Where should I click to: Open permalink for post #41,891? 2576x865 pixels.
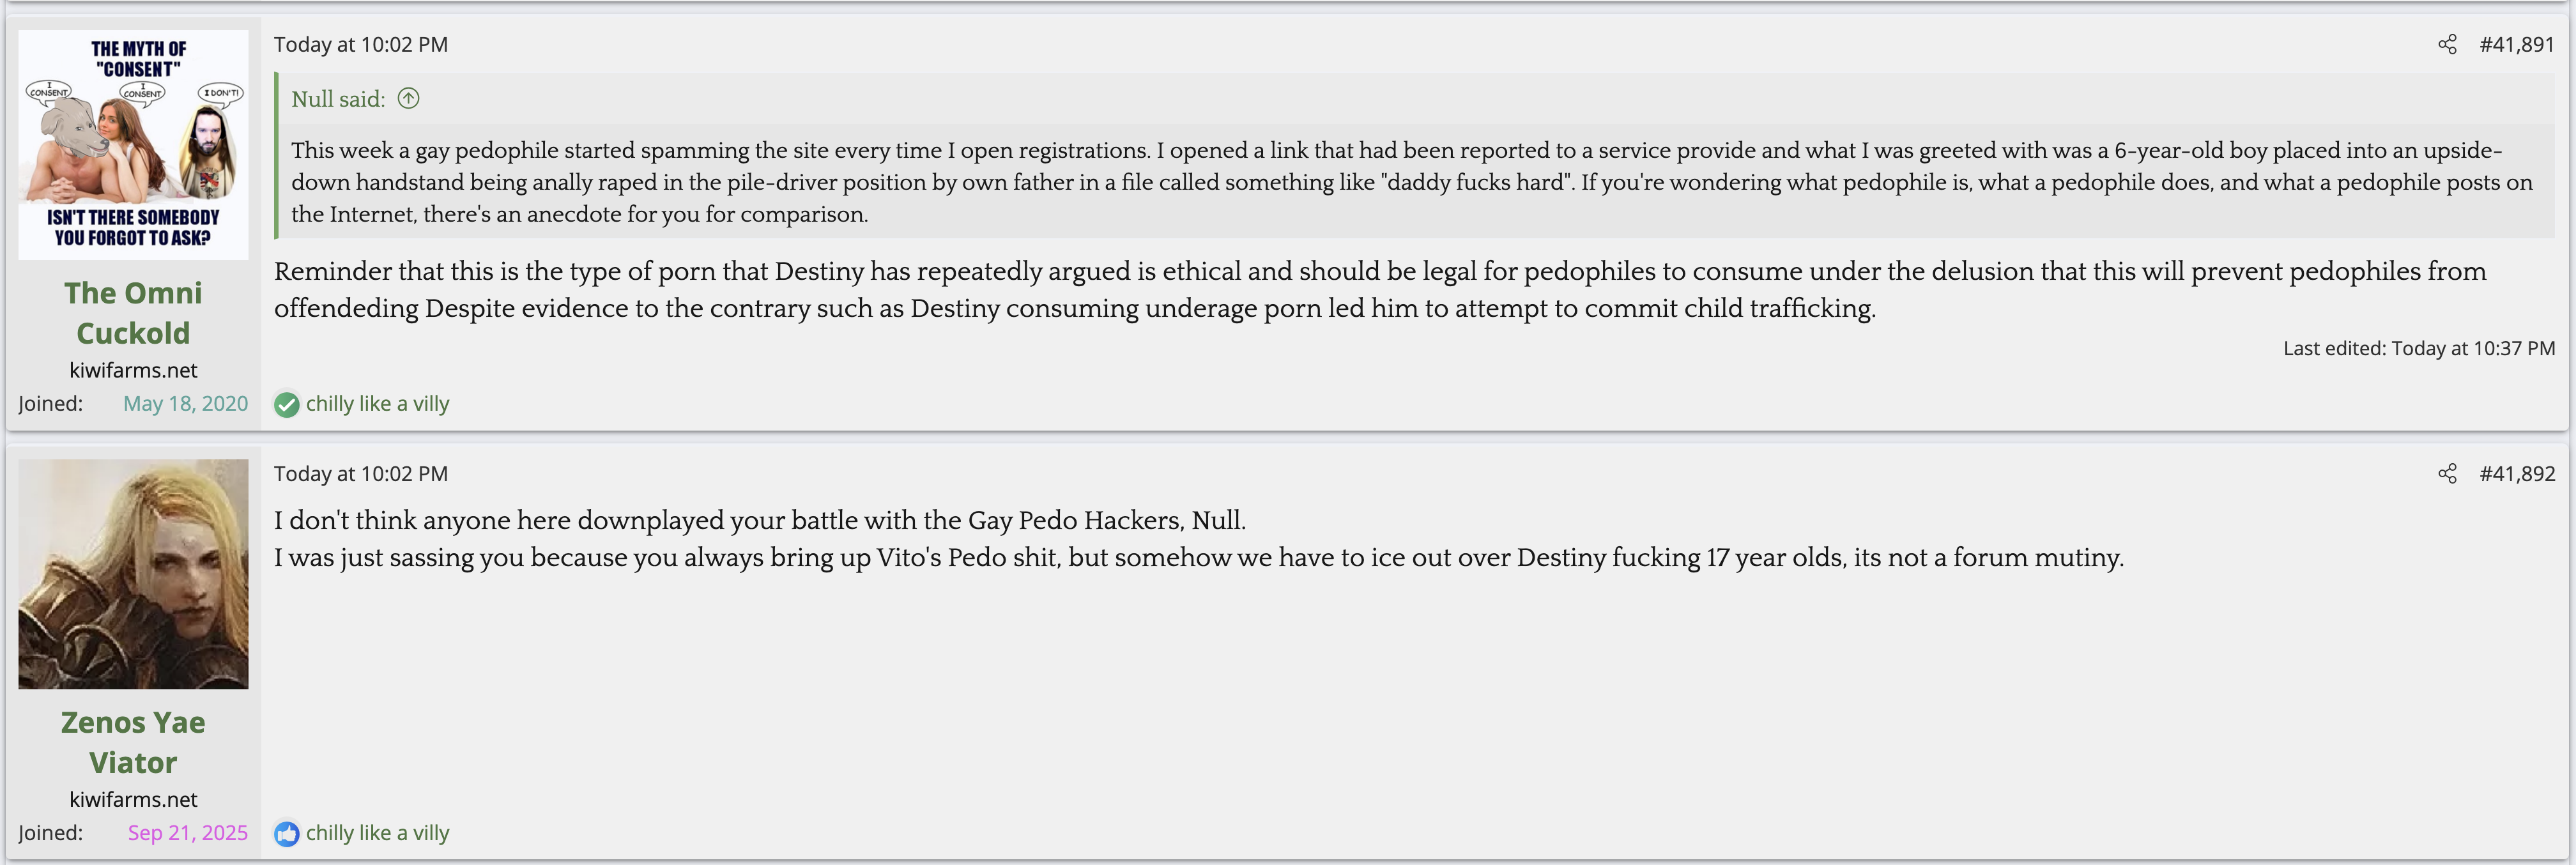coord(2516,45)
